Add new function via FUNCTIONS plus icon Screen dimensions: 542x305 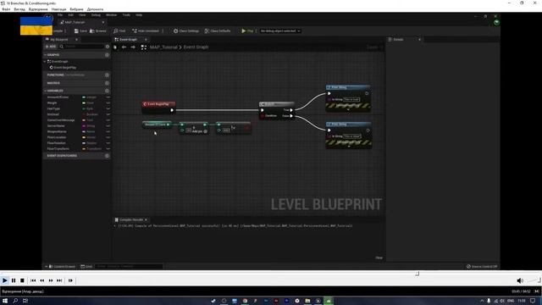[x=108, y=75]
